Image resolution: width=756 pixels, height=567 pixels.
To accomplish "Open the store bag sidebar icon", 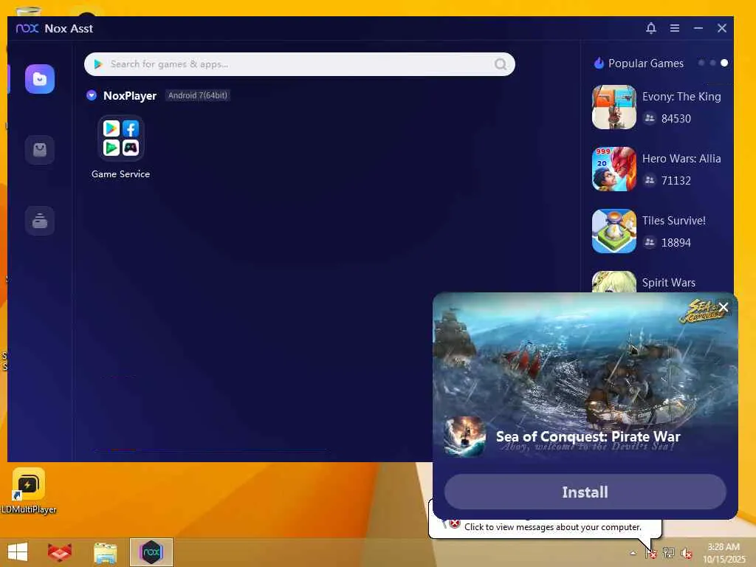I will point(40,150).
